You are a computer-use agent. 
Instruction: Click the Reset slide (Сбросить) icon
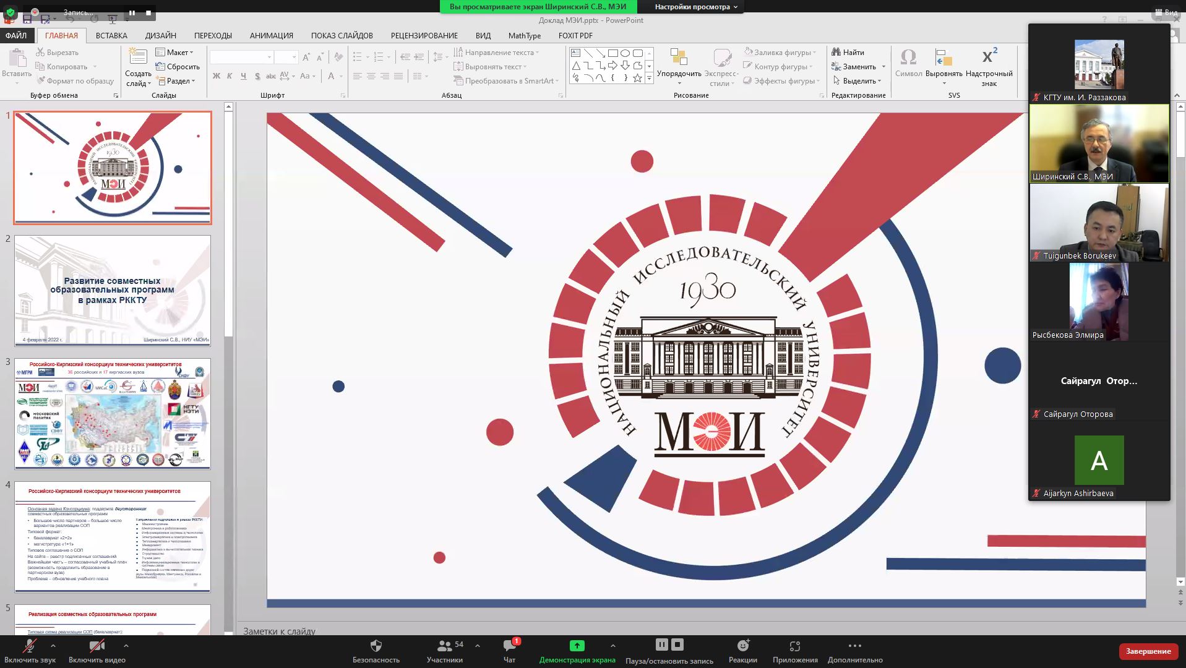tap(160, 67)
